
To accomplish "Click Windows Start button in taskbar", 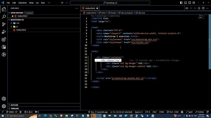I will pyautogui.click(x=3, y=116).
